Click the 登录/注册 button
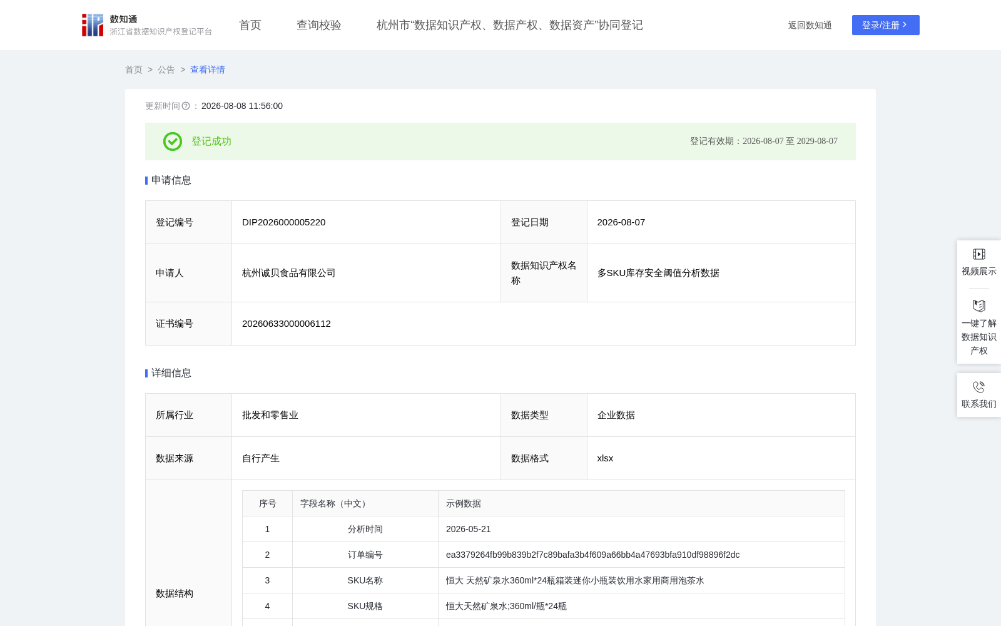This screenshot has height=626, width=1001. tap(886, 25)
